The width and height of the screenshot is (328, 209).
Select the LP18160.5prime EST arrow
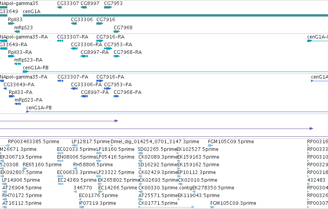tap(99, 154)
